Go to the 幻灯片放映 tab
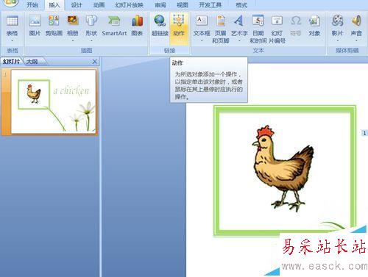Screen dimensions: 368x277 (x=130, y=5)
